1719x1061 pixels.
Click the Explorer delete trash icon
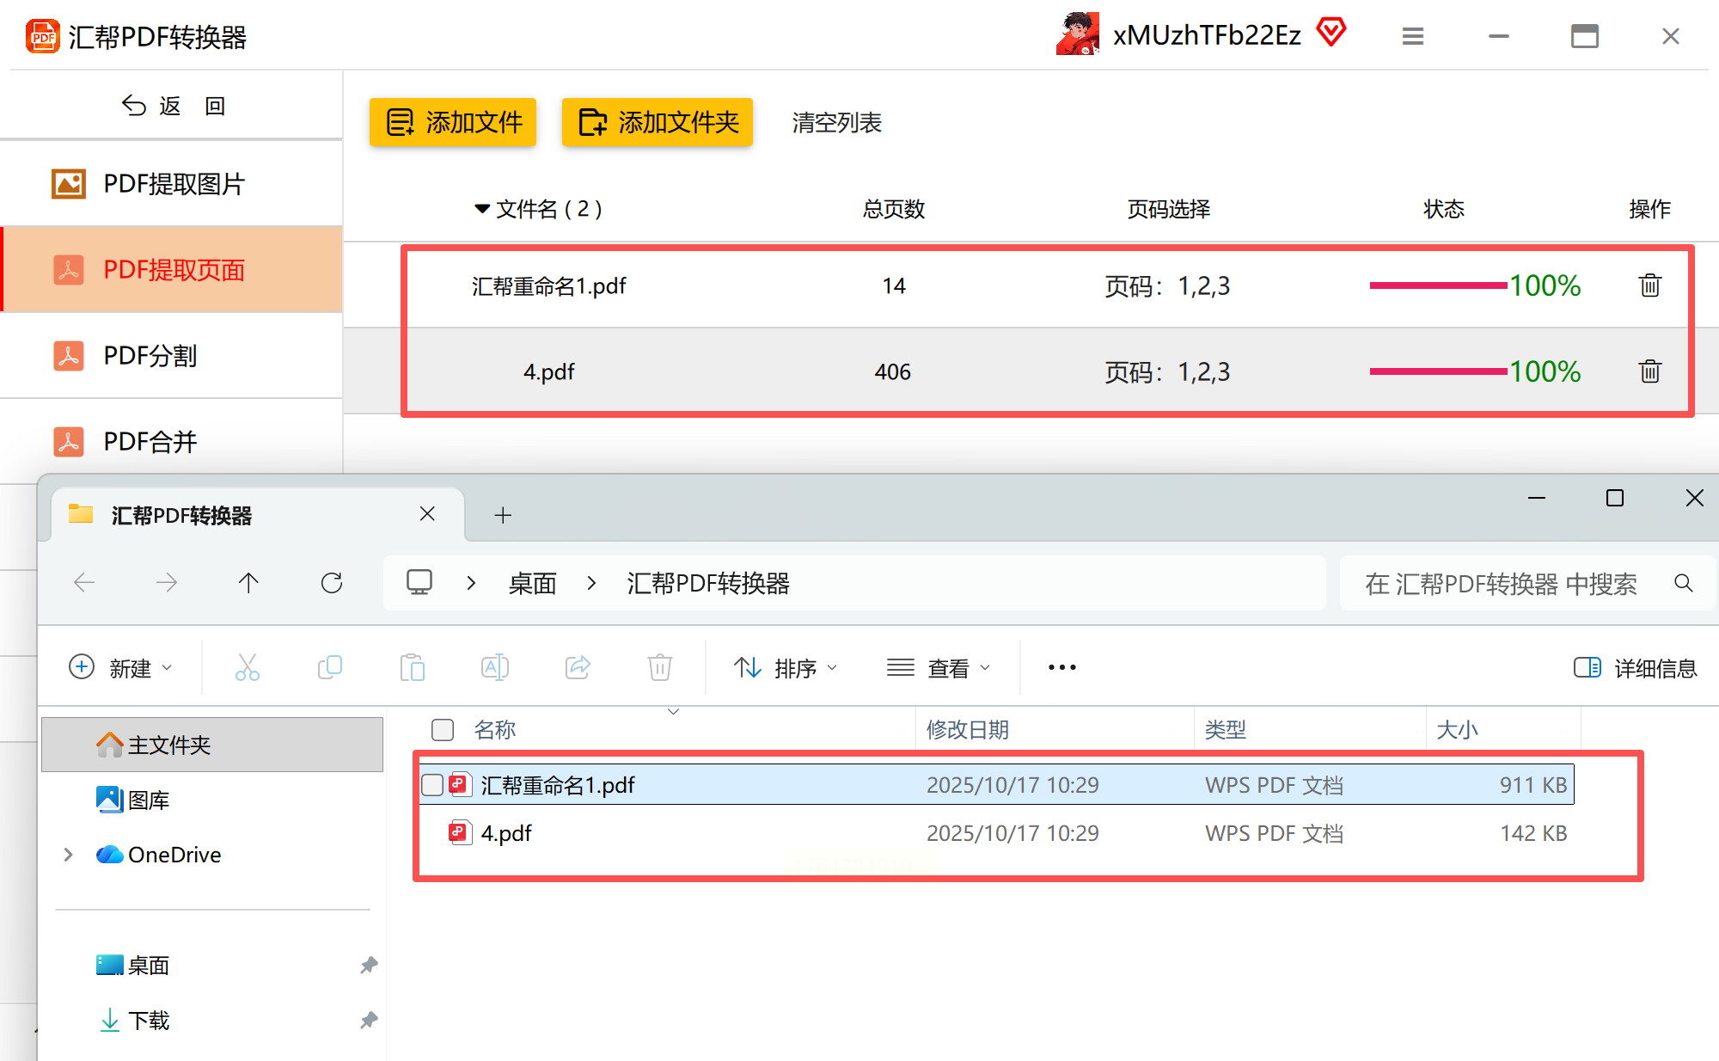pos(659,667)
